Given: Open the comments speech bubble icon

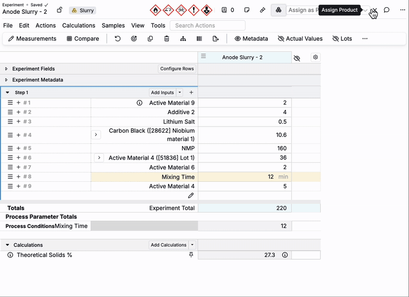Looking at the screenshot, I should (387, 10).
